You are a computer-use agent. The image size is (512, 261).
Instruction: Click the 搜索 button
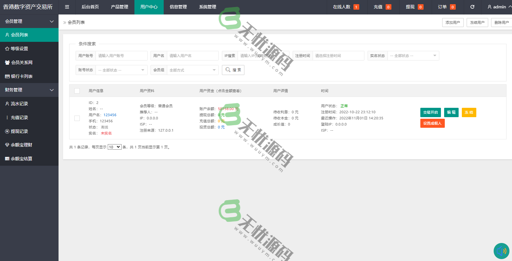(x=233, y=70)
